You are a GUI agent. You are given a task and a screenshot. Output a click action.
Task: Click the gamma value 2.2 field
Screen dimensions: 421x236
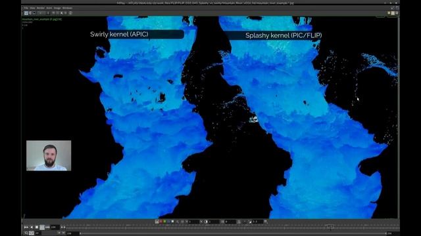click(257, 222)
